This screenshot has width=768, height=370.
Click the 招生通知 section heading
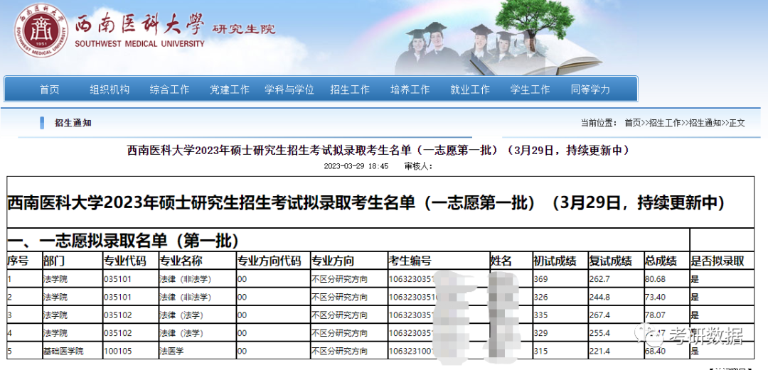coord(73,123)
